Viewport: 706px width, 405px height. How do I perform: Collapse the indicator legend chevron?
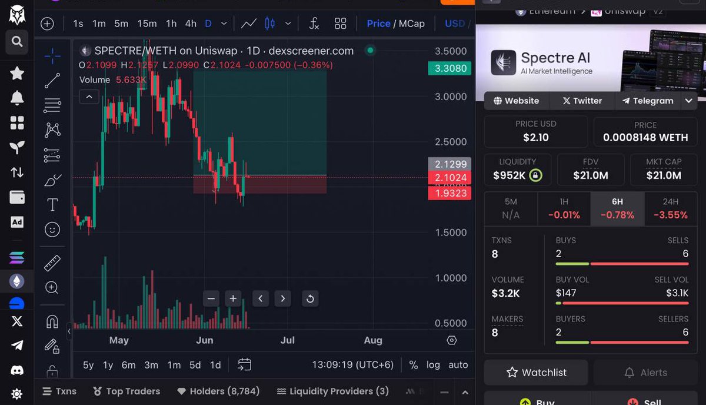pos(89,97)
